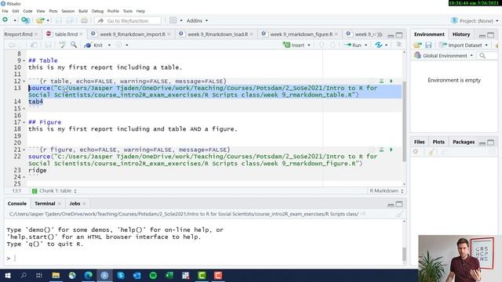Click the workspace panes grid icon
Viewport: 502px width, 282px height.
click(173, 20)
